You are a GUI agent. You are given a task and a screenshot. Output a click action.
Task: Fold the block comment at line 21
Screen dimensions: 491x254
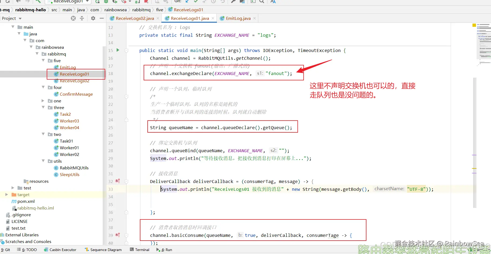pyautogui.click(x=126, y=97)
